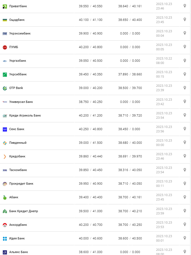Click Сенс Банк rate 40.250 / 40.800
Screen dimensions: 191x255
point(91,129)
